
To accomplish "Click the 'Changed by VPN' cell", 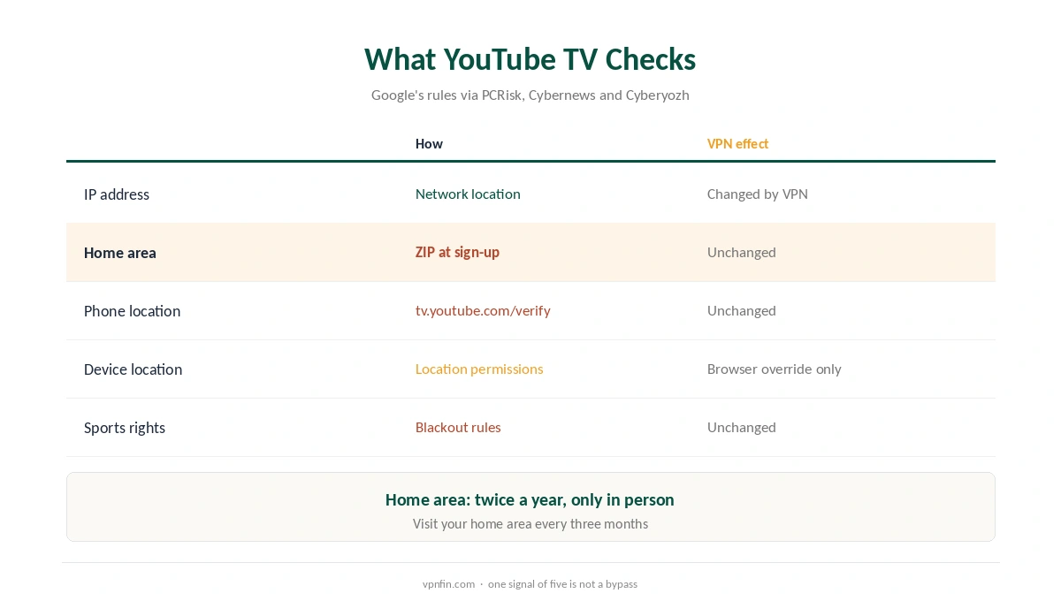I will pos(757,194).
